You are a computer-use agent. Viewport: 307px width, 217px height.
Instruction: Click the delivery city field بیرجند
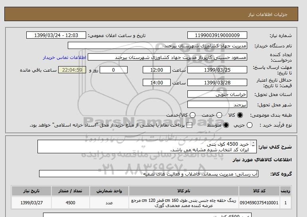pos(217,105)
